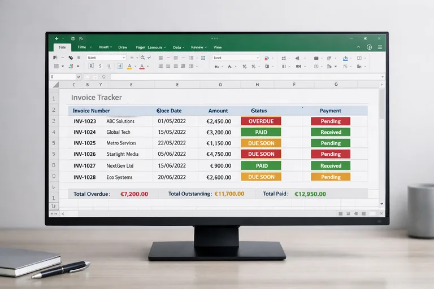Viewport: 434px width, 289px height.
Task: Expand the arrow next to the Fime tab
Action: click(x=90, y=47)
